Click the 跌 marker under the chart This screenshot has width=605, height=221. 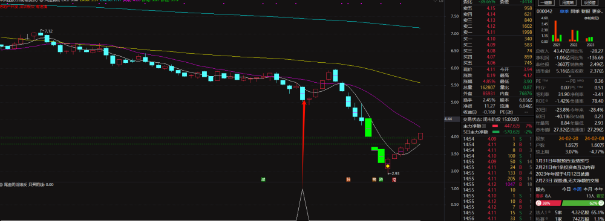click(x=381, y=179)
